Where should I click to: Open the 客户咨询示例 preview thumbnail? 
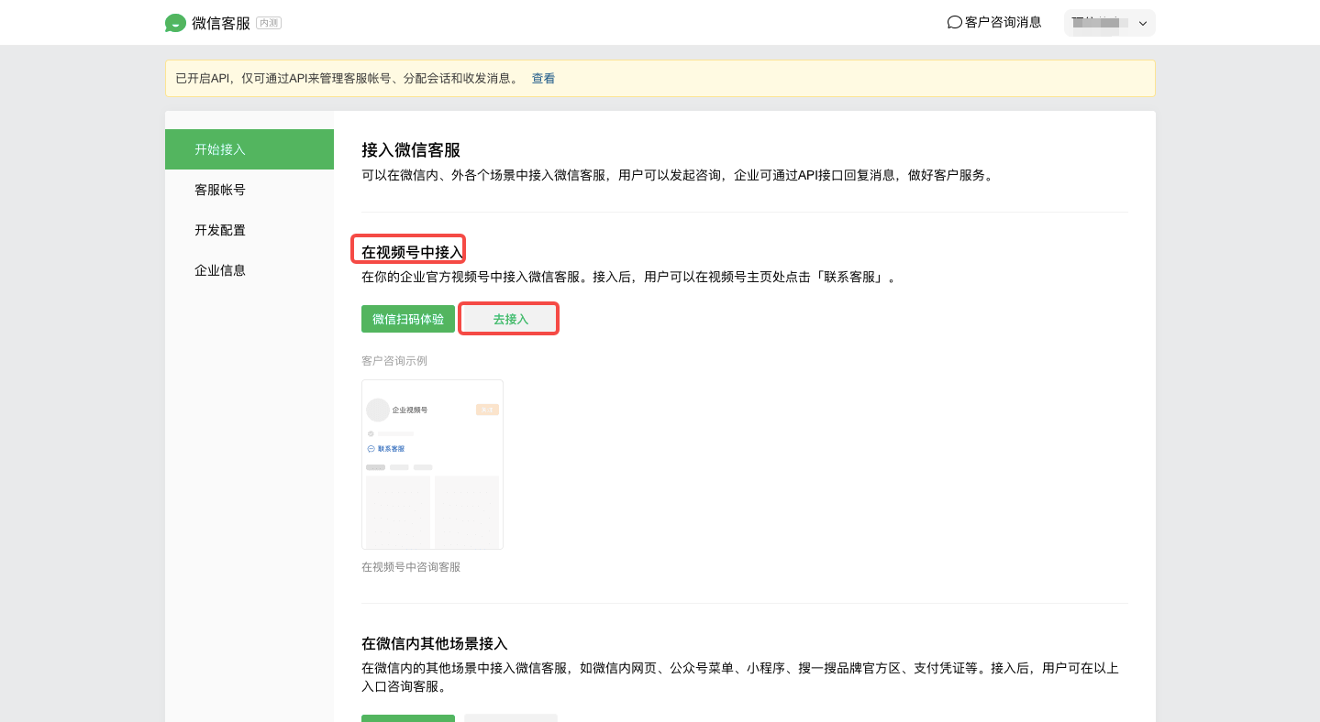(x=432, y=465)
